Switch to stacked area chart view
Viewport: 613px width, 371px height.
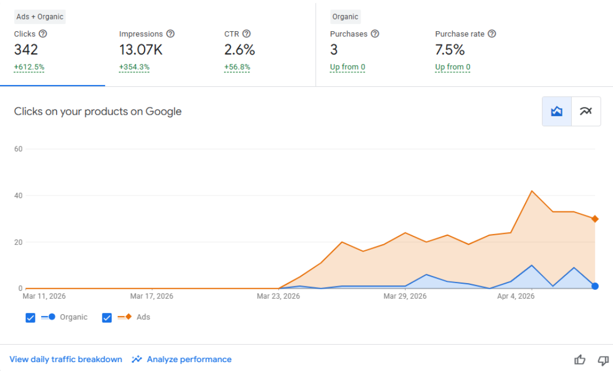point(557,112)
